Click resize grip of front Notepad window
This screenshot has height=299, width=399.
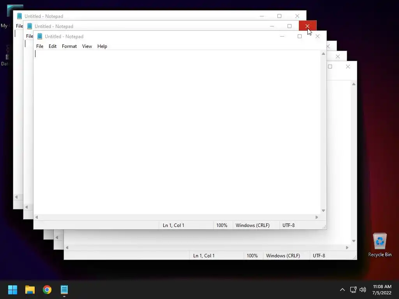pos(324,227)
